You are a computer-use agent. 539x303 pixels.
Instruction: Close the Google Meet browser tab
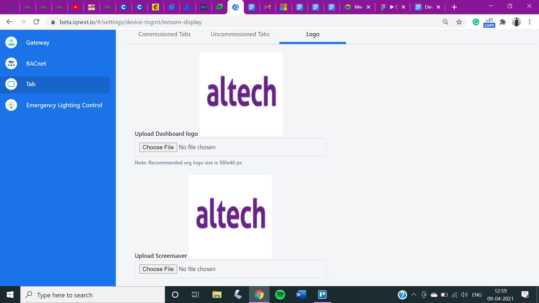pos(369,7)
